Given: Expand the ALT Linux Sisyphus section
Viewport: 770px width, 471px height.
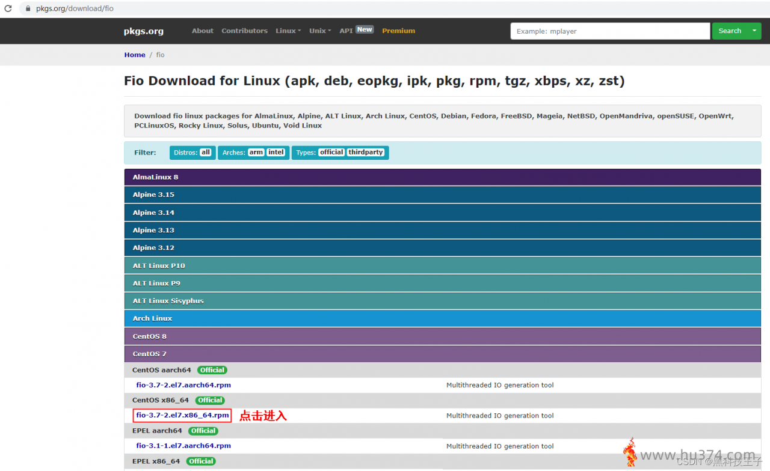Looking at the screenshot, I should coord(442,301).
